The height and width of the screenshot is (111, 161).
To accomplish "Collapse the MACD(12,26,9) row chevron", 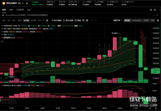I will [2, 85].
